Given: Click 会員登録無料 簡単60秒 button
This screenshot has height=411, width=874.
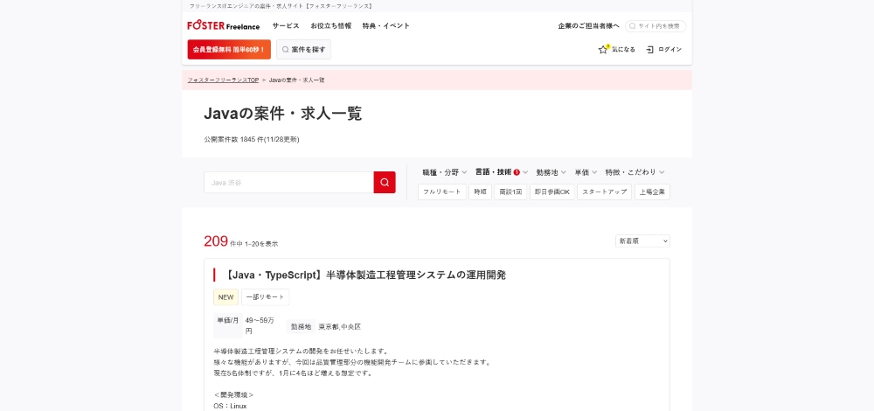Looking at the screenshot, I should tap(229, 50).
